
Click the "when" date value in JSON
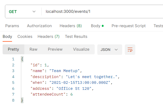tap(81, 82)
